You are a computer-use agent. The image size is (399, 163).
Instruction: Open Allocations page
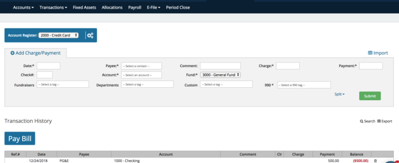pyautogui.click(x=112, y=8)
